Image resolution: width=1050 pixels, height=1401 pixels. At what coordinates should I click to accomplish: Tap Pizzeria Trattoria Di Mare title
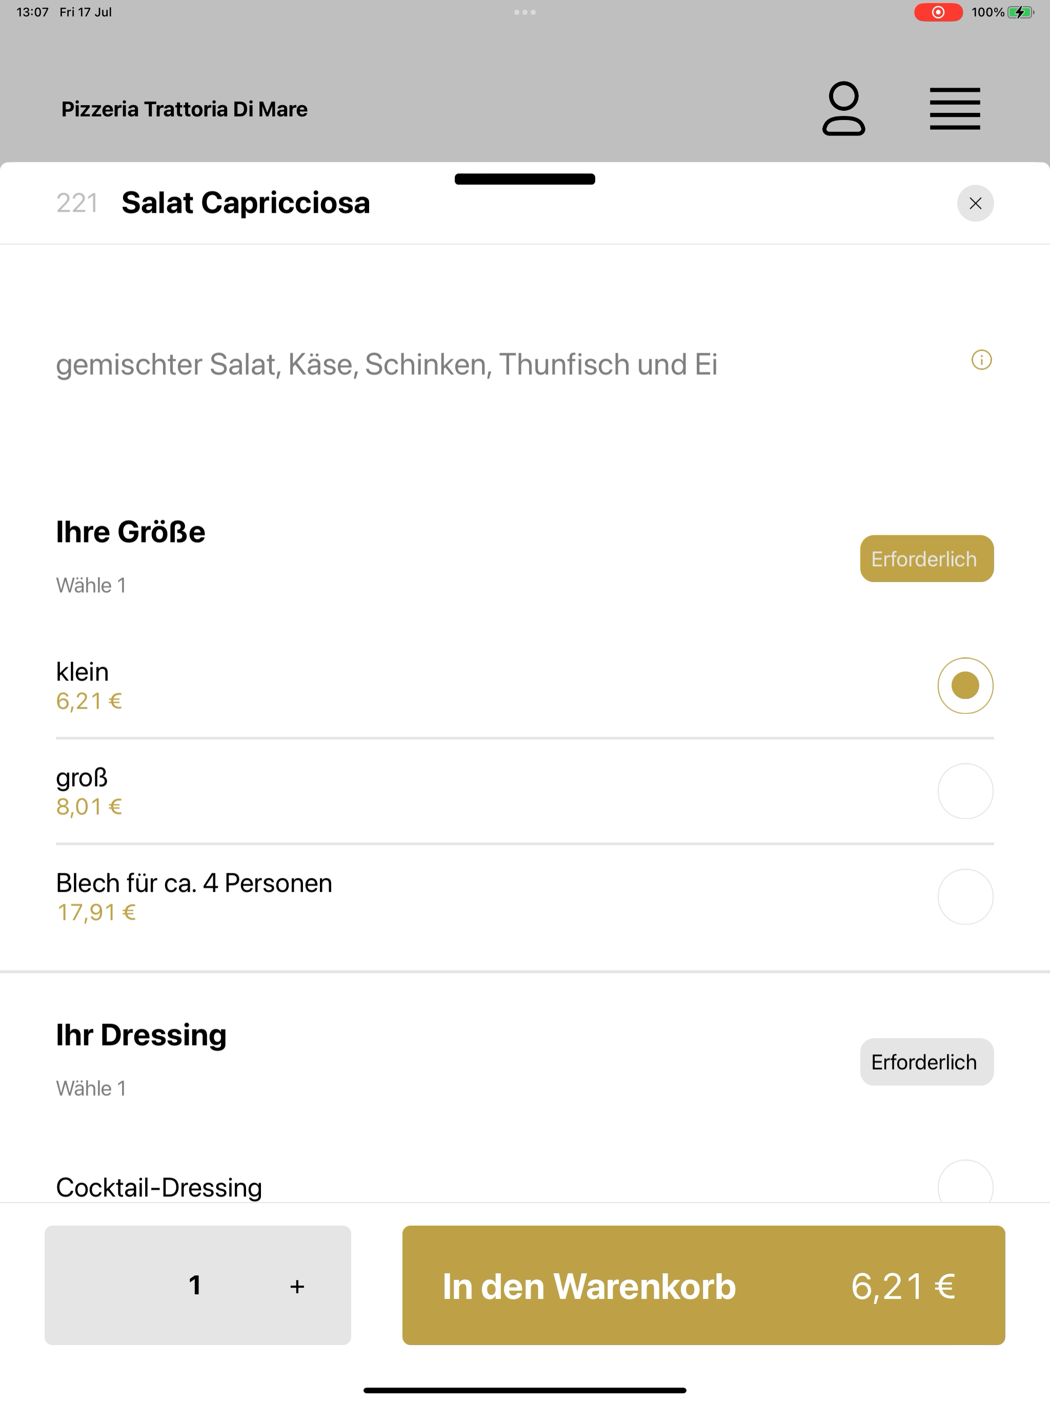click(184, 109)
